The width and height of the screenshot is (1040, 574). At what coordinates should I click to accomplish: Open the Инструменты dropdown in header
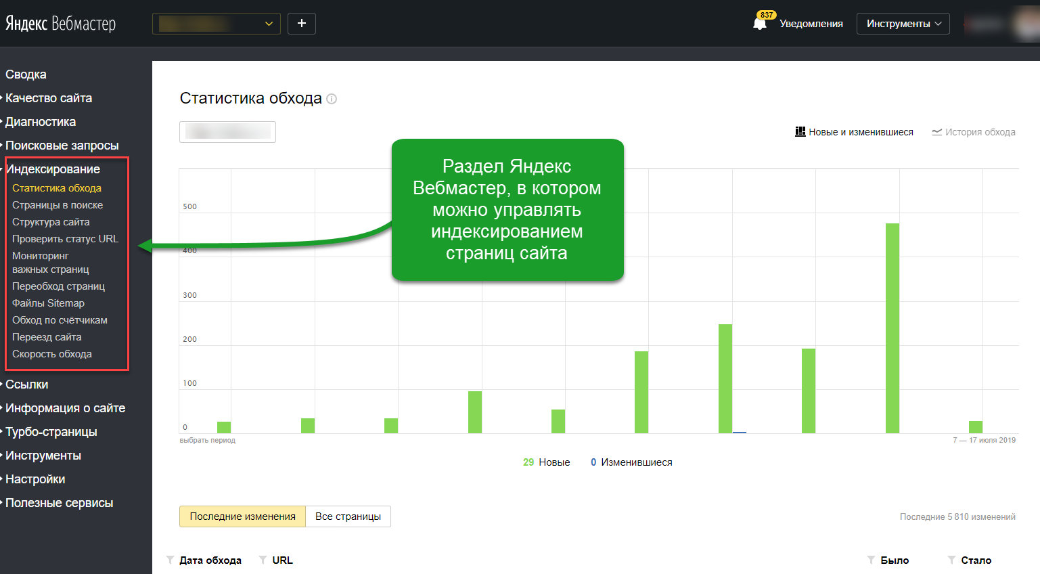click(903, 24)
